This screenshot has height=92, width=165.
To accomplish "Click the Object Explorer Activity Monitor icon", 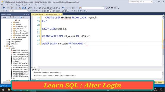I will pyautogui.click(x=23, y=17).
